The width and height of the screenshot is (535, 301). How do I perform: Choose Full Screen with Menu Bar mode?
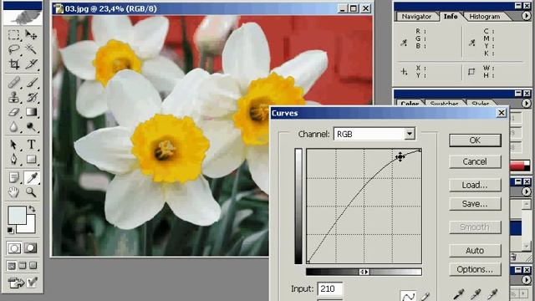coord(23,266)
